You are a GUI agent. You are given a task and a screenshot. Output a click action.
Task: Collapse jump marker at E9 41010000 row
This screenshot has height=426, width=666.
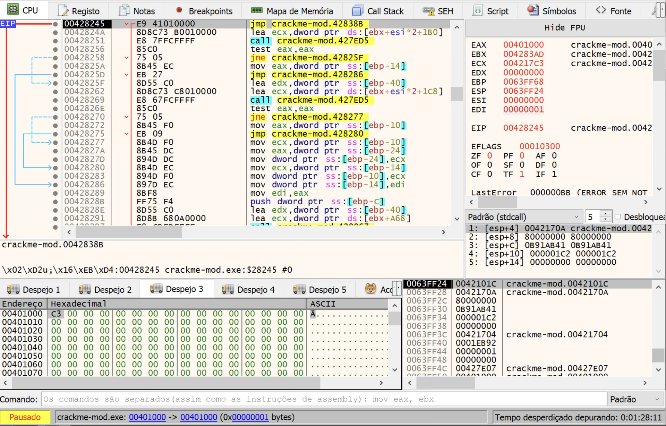click(x=127, y=24)
